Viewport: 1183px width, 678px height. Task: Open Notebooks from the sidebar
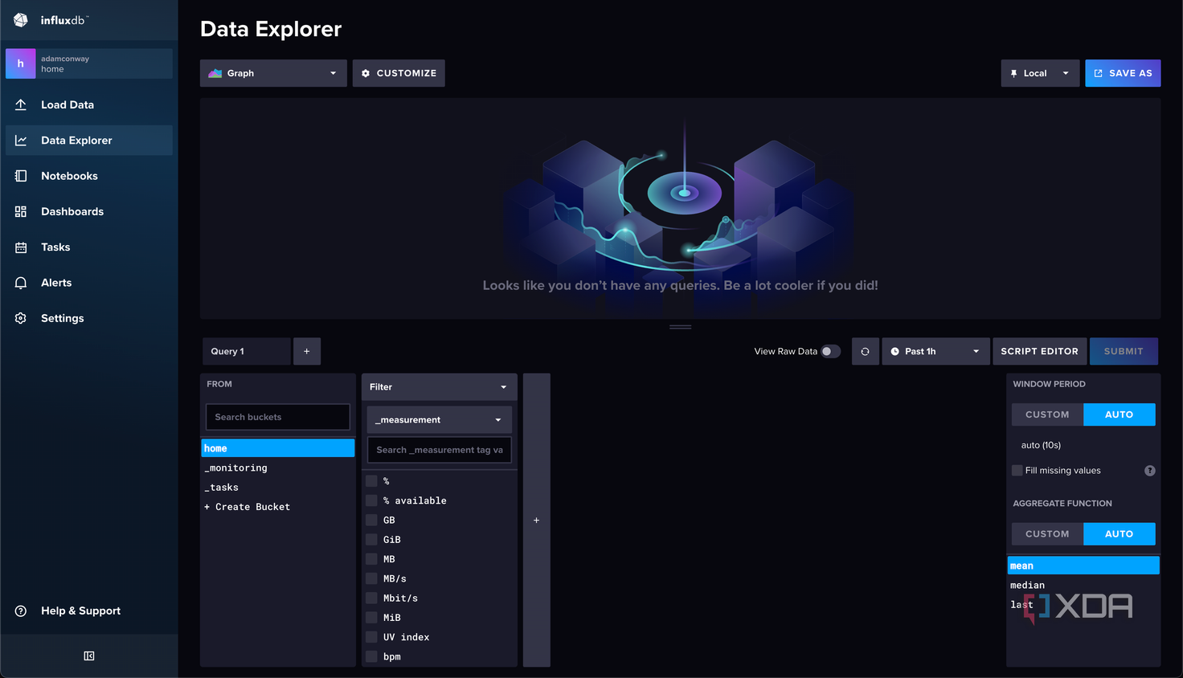(89, 176)
